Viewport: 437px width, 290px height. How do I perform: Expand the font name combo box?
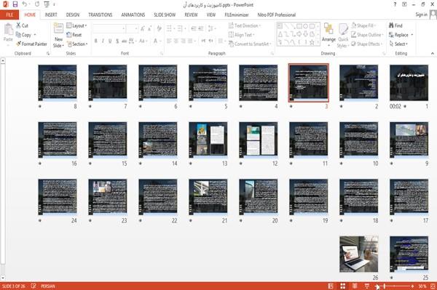point(123,28)
